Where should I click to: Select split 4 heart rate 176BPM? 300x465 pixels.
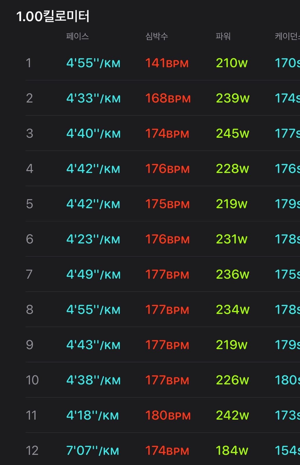168,169
